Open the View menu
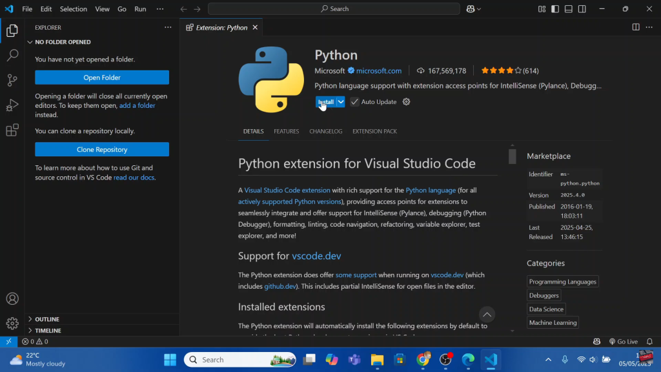Image resolution: width=661 pixels, height=372 pixels. [102, 9]
